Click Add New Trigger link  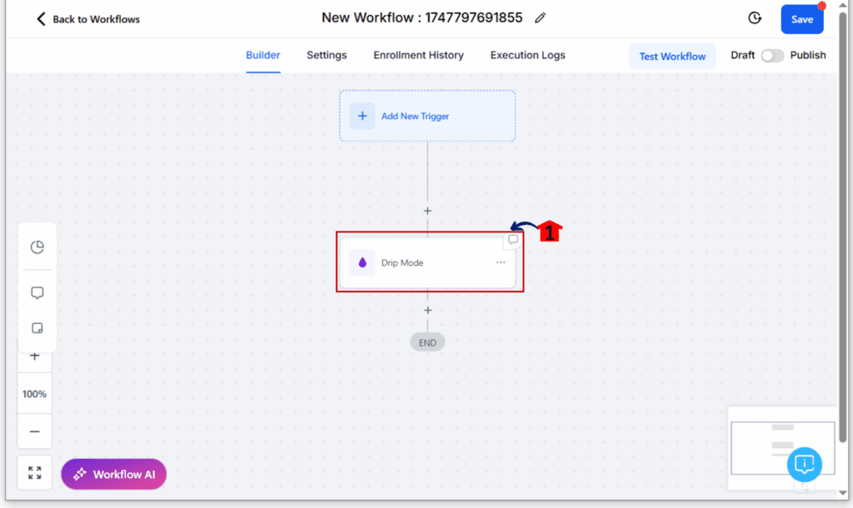415,116
